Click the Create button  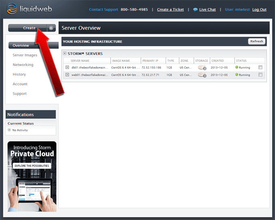tap(28, 28)
